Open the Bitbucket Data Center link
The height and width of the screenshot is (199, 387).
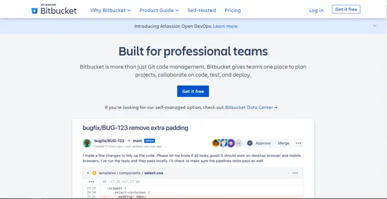pyautogui.click(x=251, y=107)
